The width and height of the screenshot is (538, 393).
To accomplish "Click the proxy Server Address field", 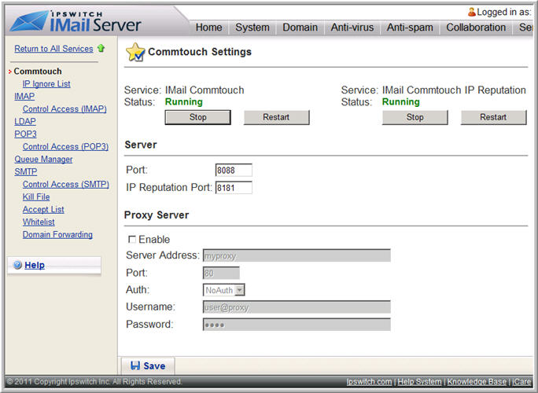I will tap(297, 255).
